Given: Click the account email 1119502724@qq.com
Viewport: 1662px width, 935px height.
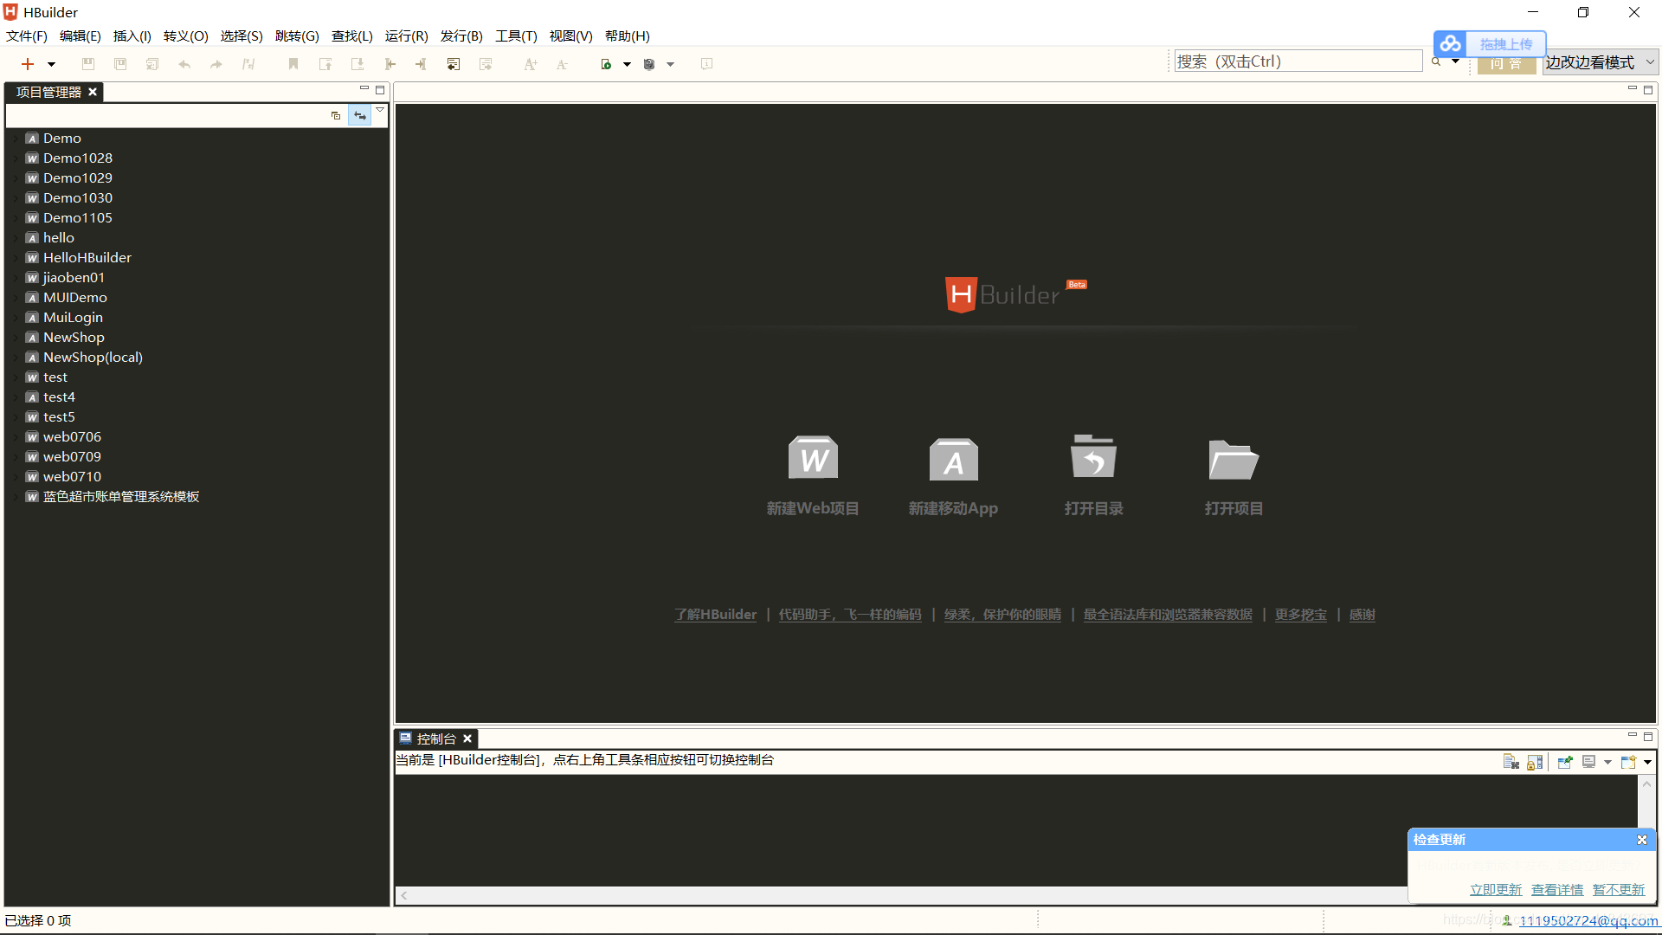Looking at the screenshot, I should (1588, 921).
